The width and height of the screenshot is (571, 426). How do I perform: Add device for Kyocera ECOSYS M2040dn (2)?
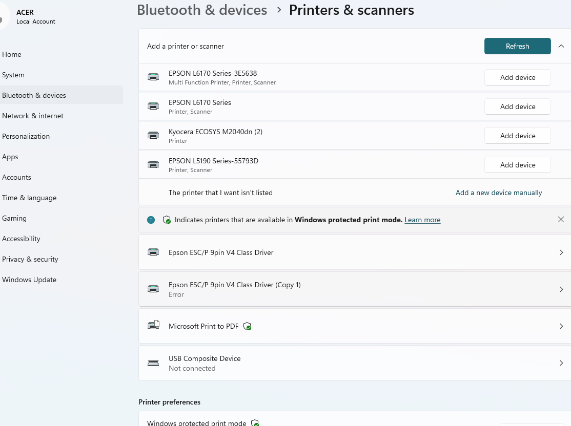(518, 136)
